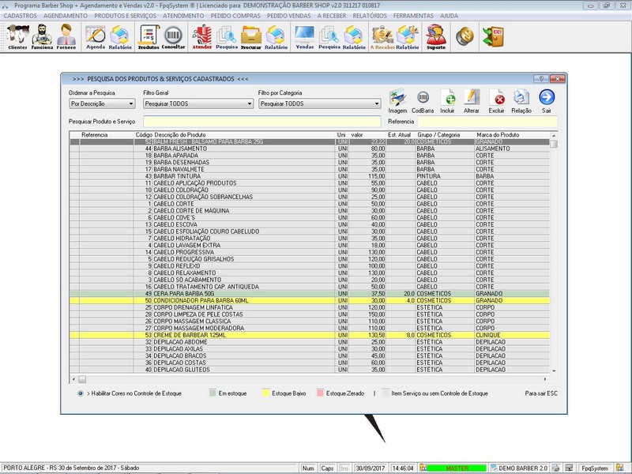632x474 pixels.
Task: Click the Relação report icon
Action: pos(521,98)
